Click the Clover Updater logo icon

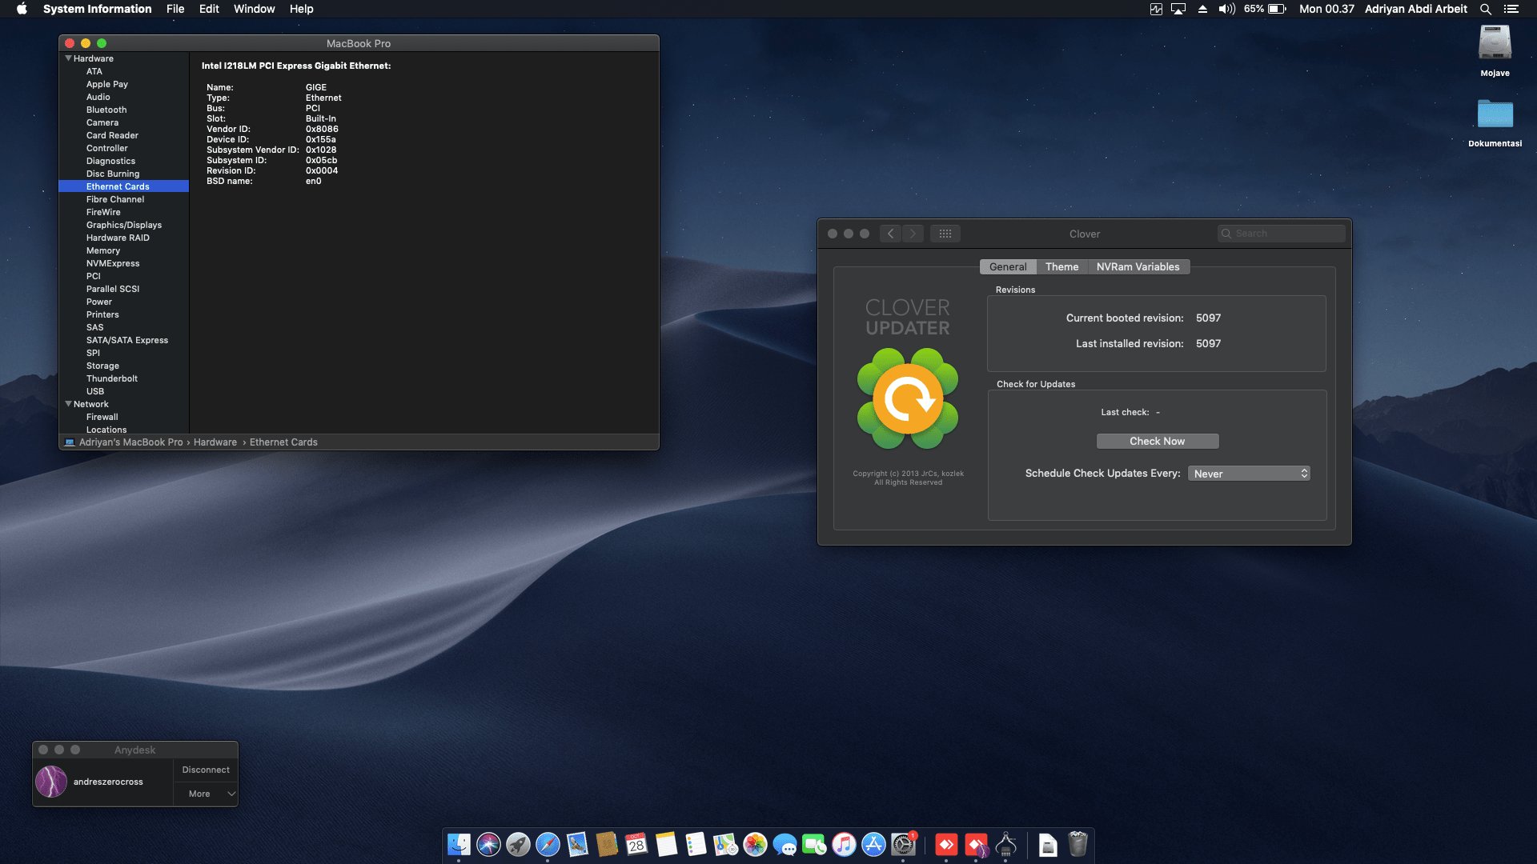908,398
